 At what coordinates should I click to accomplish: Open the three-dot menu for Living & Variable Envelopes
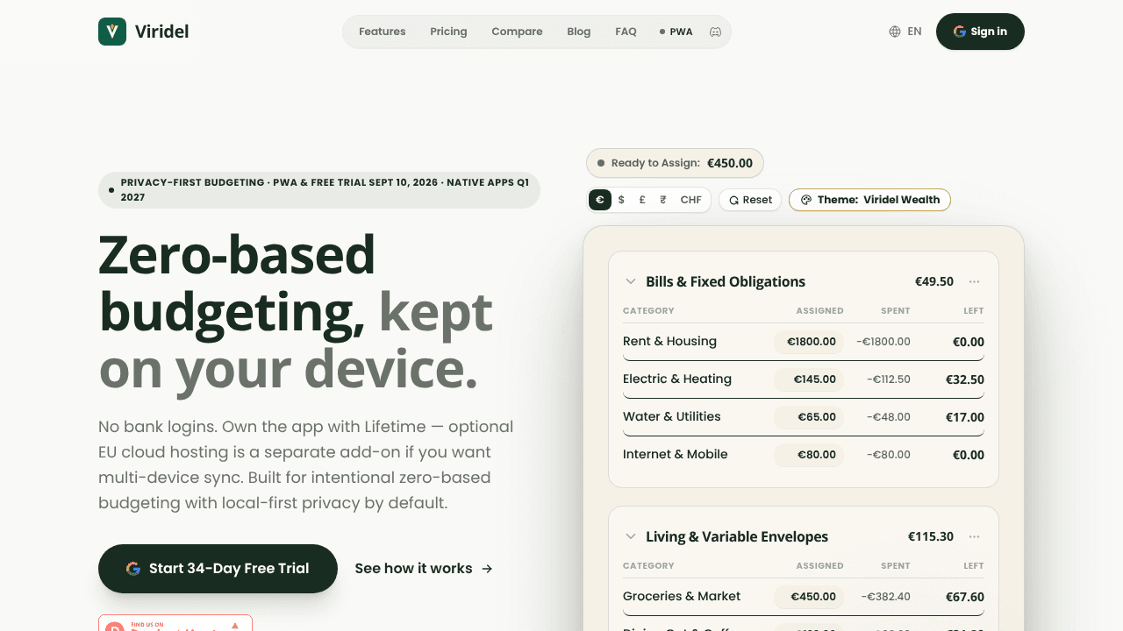[974, 536]
